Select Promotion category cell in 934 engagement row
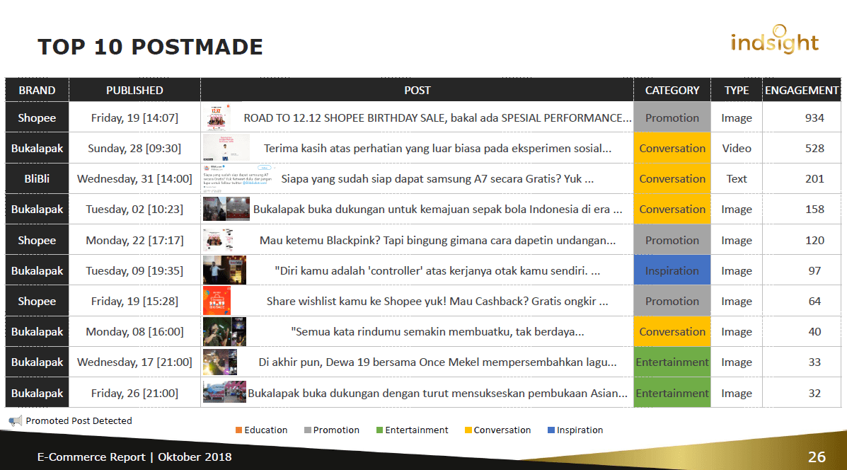 click(x=672, y=117)
